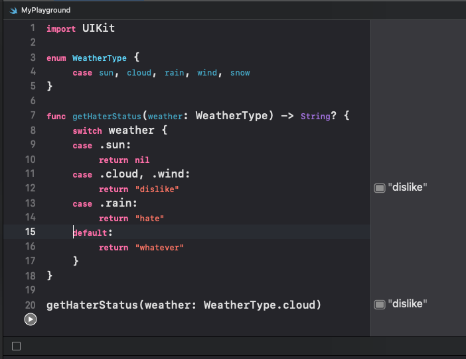Click line number 20 in the gutter
Image resolution: width=466 pixels, height=359 pixels.
(31, 305)
